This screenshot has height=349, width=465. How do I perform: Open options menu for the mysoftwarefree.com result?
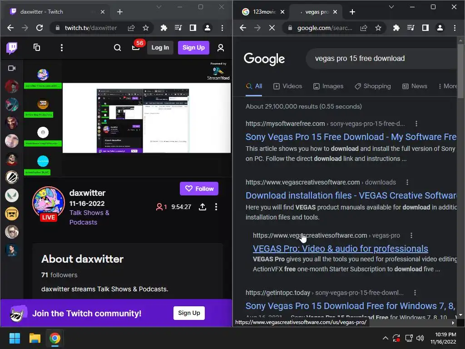416,124
